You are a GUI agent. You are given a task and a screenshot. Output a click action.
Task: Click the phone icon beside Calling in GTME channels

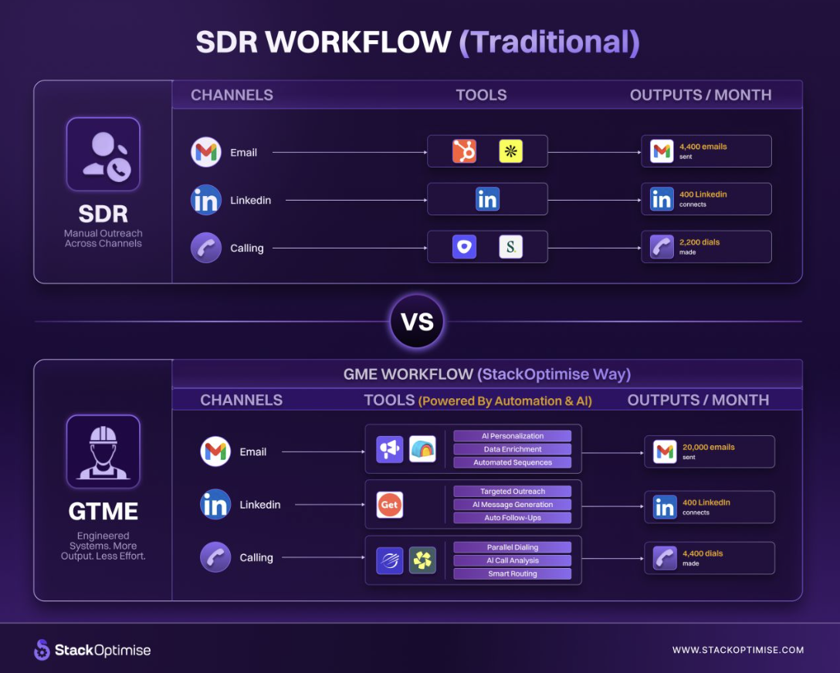pyautogui.click(x=215, y=557)
